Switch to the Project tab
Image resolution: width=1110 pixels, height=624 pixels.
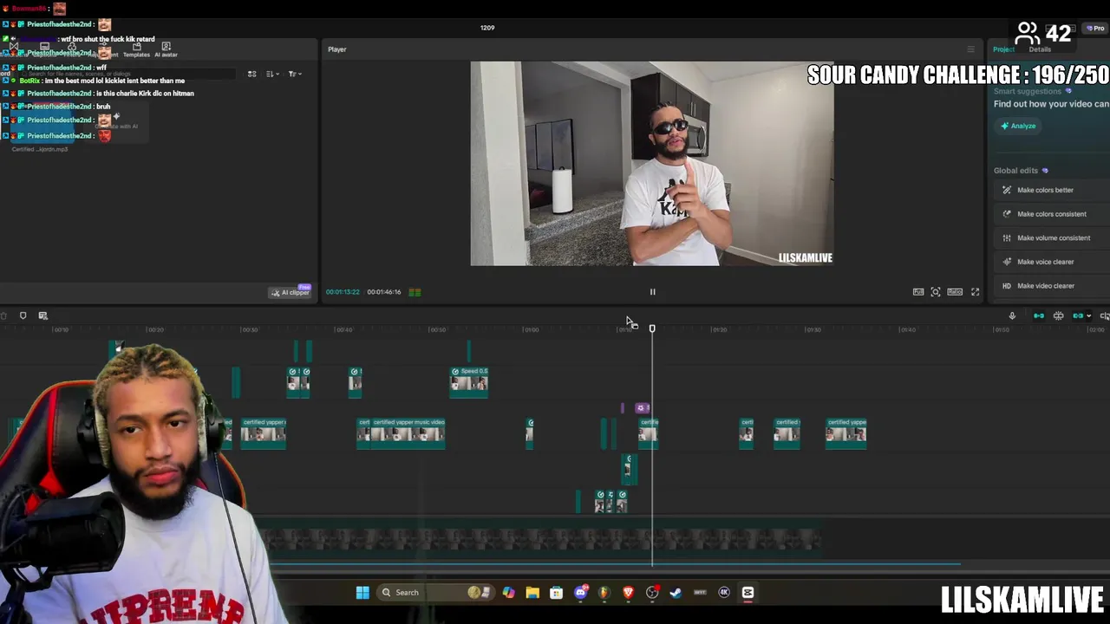pyautogui.click(x=1003, y=49)
